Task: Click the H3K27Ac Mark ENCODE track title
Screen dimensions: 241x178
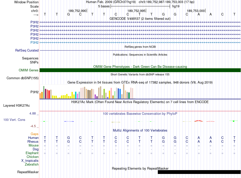Action: point(140,102)
